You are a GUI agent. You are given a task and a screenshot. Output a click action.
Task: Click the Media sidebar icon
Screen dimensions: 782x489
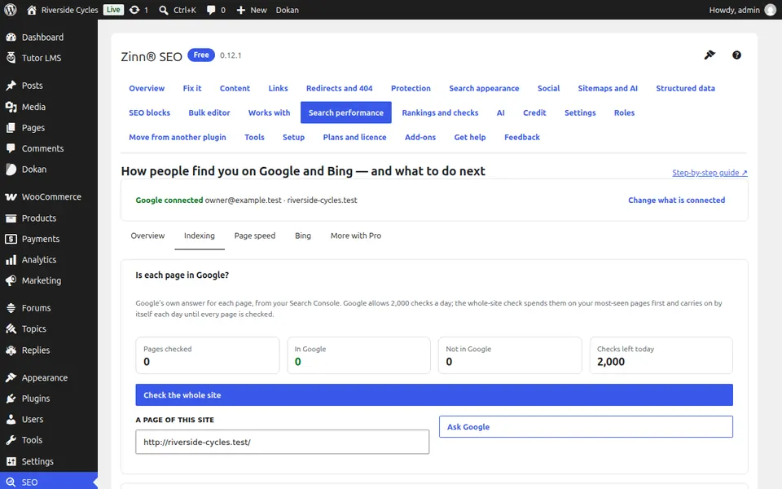pos(11,107)
